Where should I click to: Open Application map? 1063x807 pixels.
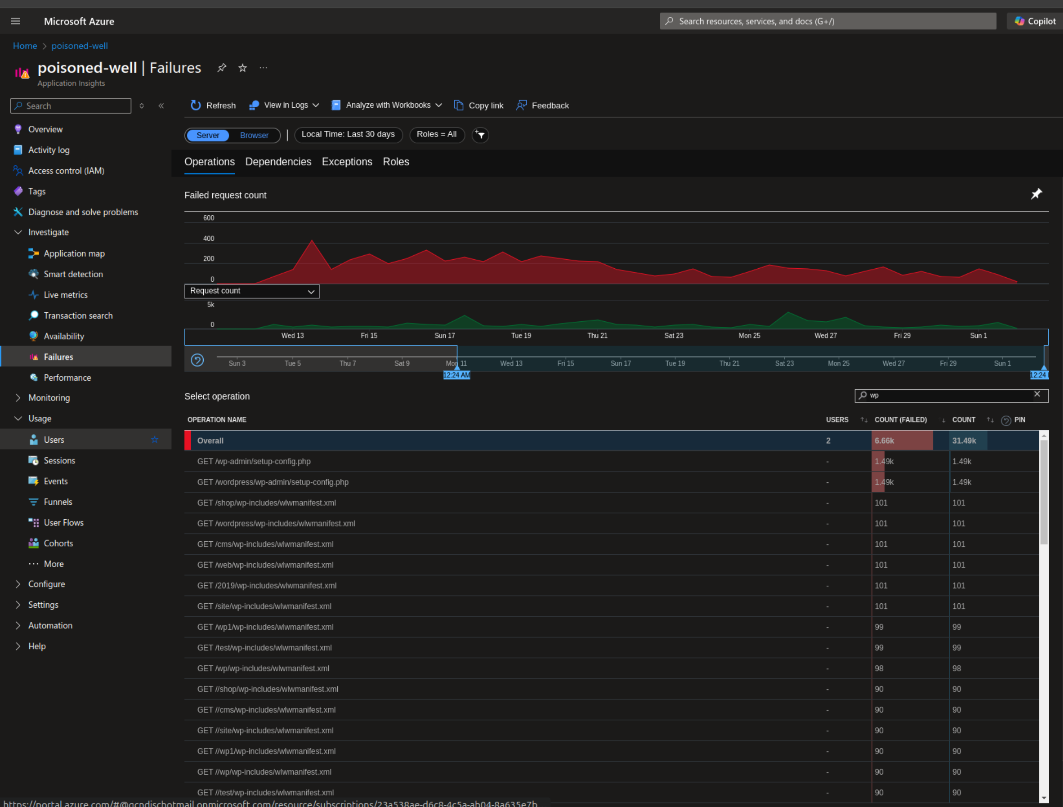pos(74,253)
